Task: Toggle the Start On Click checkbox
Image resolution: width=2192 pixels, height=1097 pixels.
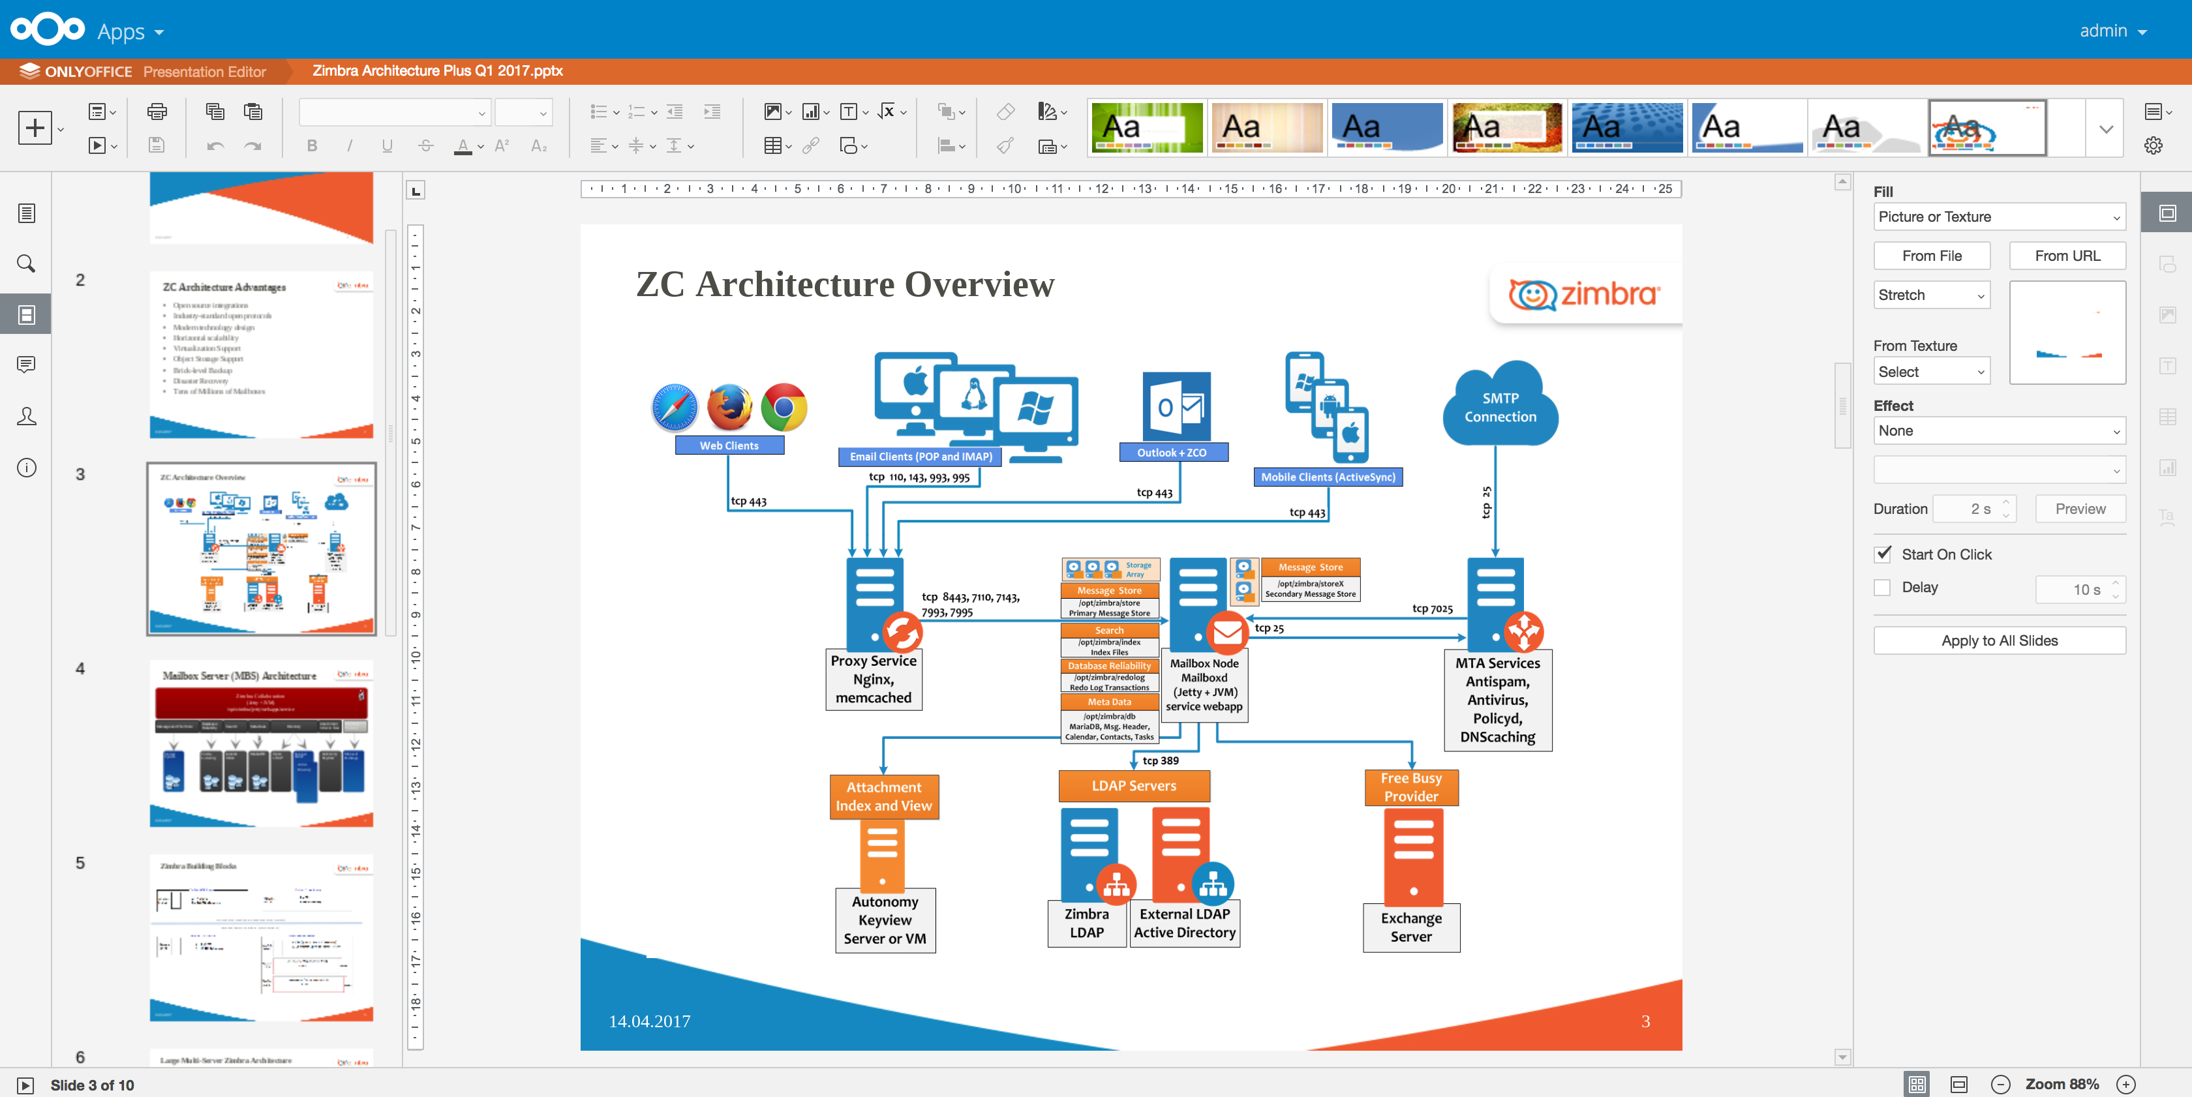Action: coord(1883,554)
